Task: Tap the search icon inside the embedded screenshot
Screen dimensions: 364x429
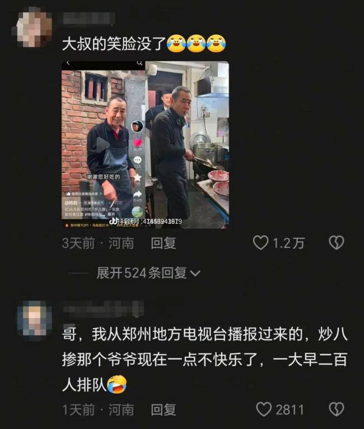Action: 139,63
